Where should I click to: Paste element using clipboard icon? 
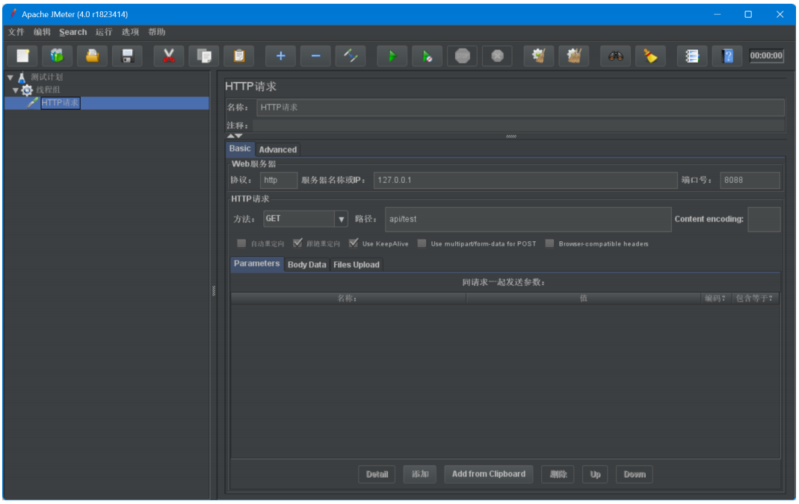239,55
